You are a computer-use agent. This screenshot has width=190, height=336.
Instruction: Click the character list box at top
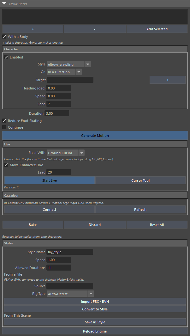click(x=95, y=16)
